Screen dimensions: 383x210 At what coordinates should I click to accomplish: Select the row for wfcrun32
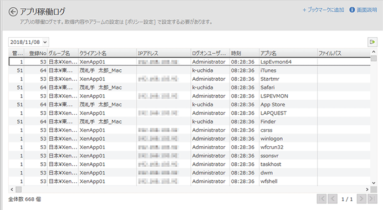pyautogui.click(x=190, y=147)
